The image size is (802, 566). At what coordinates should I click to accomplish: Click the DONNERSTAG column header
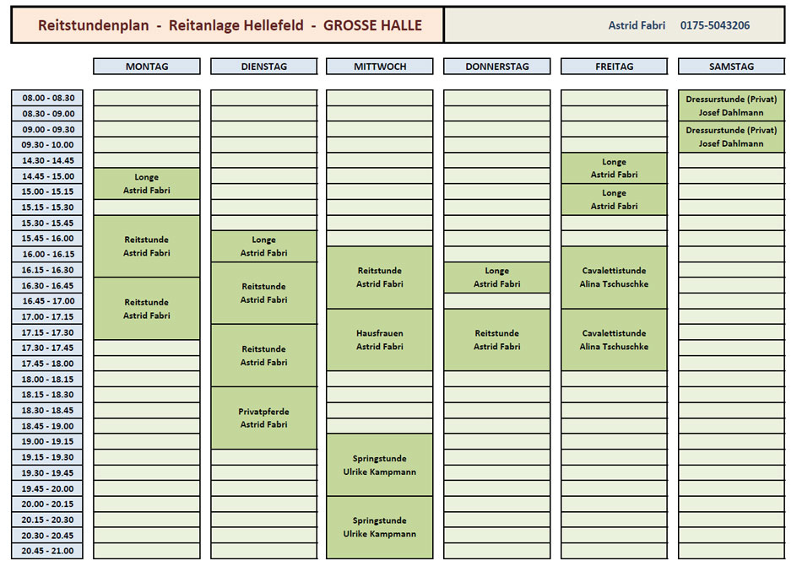[496, 66]
